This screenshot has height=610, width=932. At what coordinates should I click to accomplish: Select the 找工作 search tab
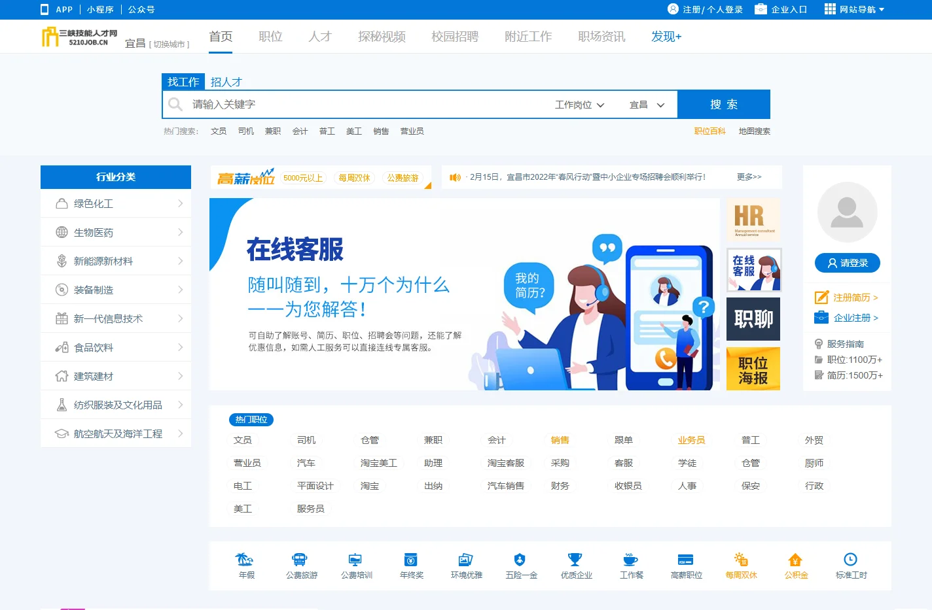click(183, 82)
